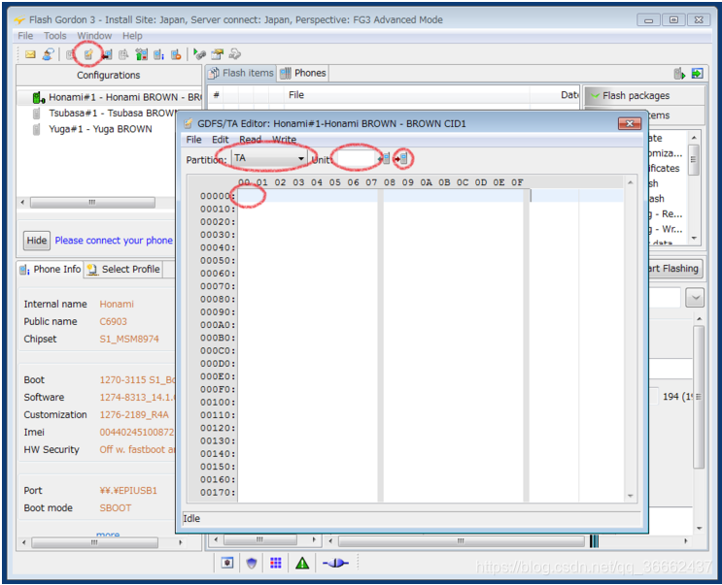The width and height of the screenshot is (722, 585).
Task: Open the dropdown arrow below Start Flashing
Action: pos(695,298)
